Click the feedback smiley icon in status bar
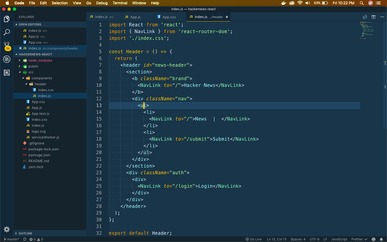The height and width of the screenshot is (242, 387). pyautogui.click(x=374, y=239)
